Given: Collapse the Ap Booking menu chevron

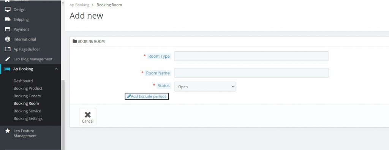Looking at the screenshot, I should pyautogui.click(x=56, y=69).
